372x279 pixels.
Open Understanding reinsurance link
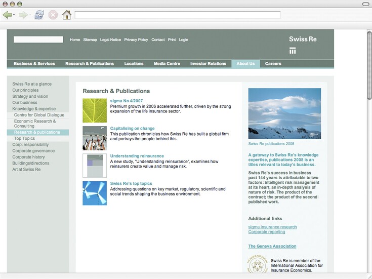137,156
